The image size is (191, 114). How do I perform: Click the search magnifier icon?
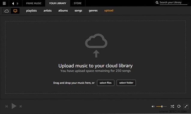click(157, 2)
